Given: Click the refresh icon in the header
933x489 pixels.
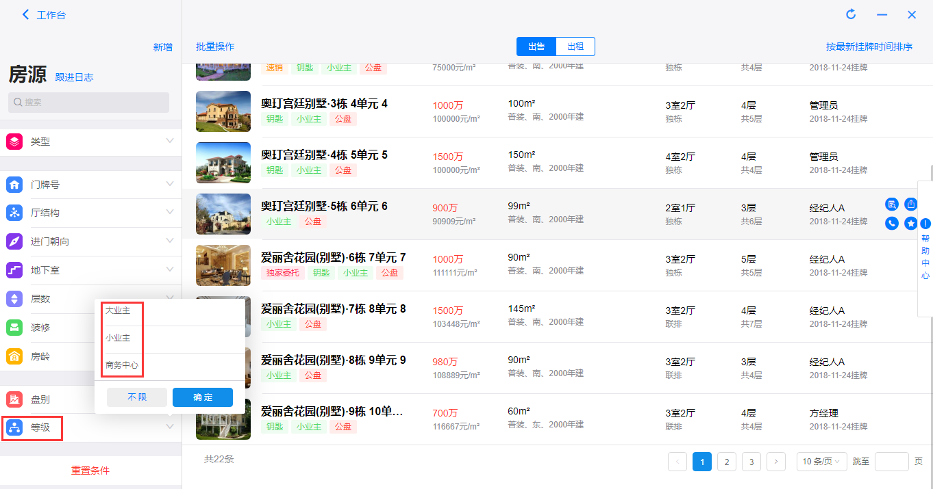Looking at the screenshot, I should click(x=851, y=14).
